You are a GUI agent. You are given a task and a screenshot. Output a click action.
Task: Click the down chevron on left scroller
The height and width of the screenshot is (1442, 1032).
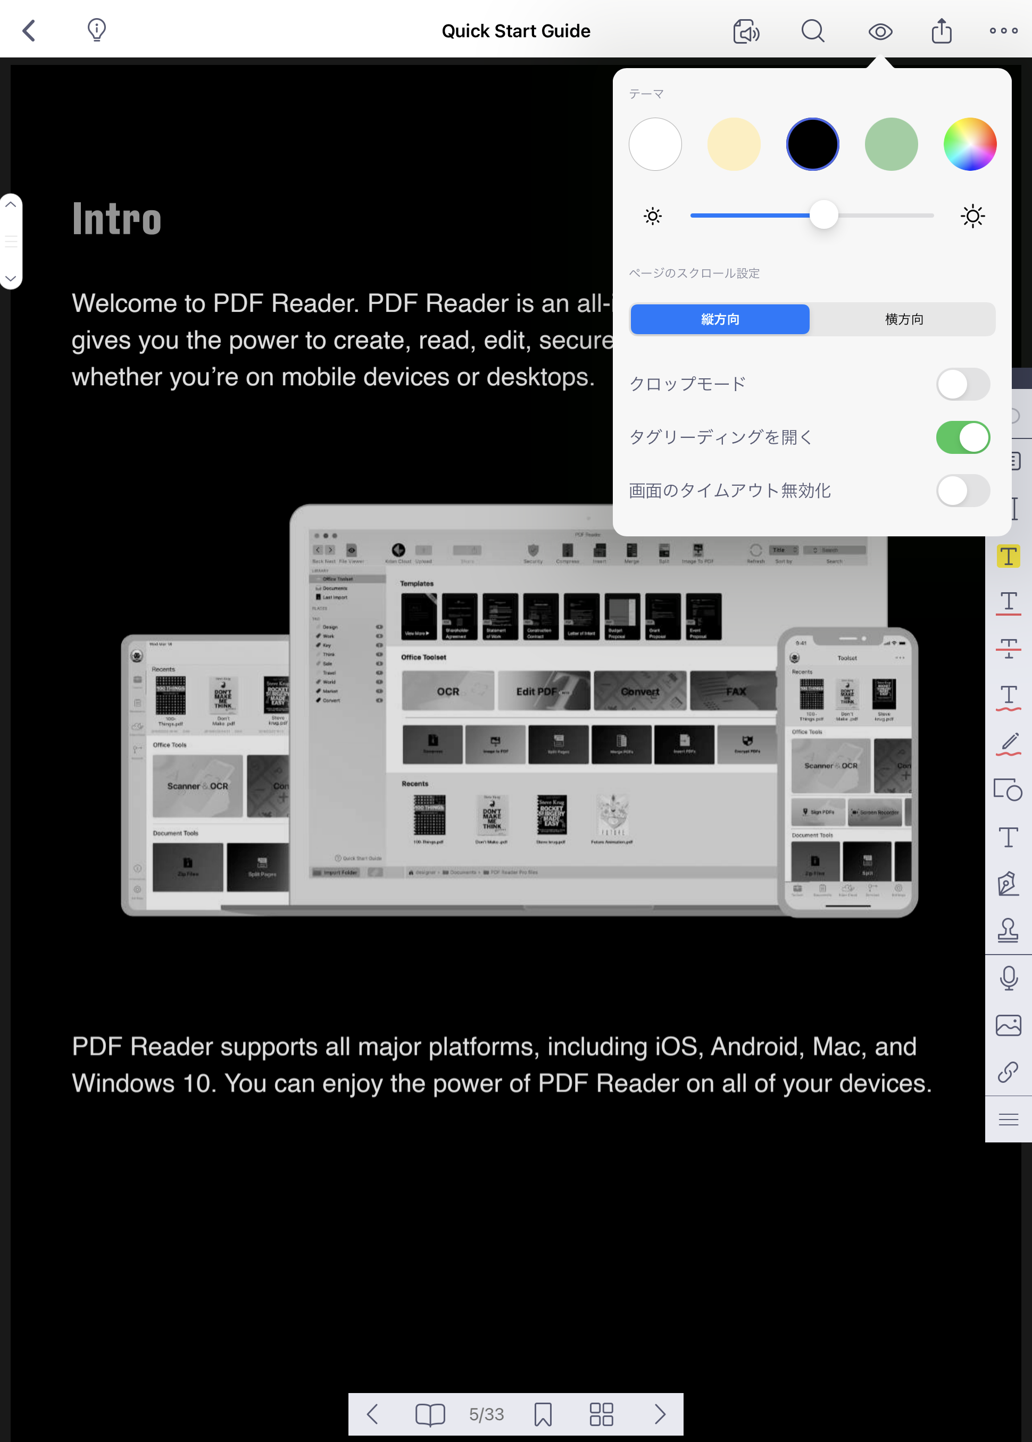click(x=10, y=278)
